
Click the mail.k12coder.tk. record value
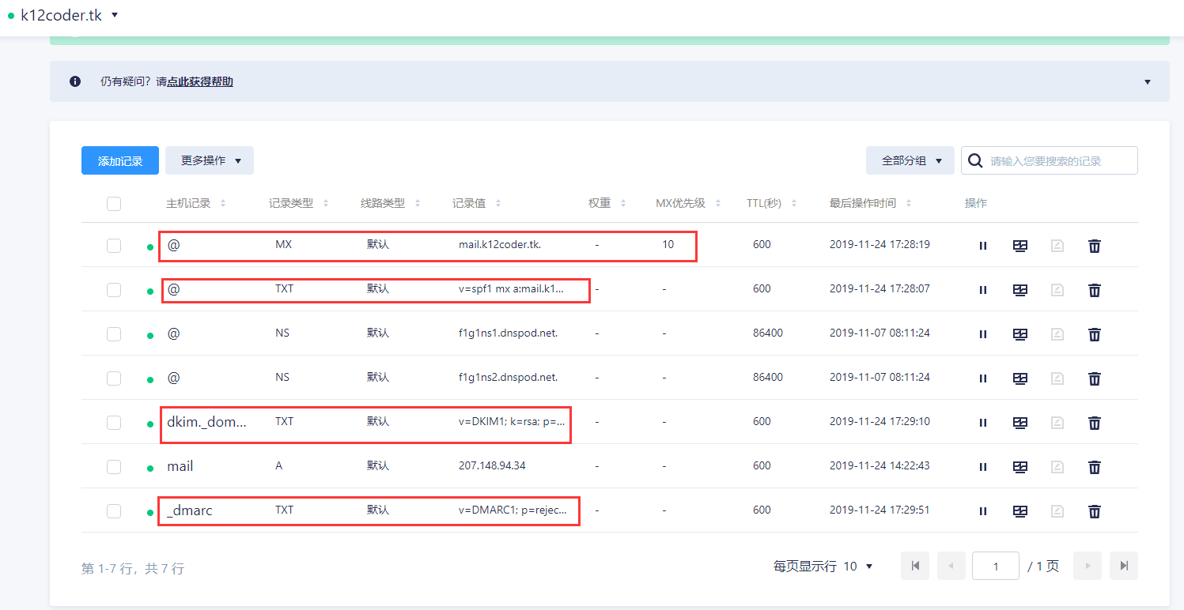(500, 245)
